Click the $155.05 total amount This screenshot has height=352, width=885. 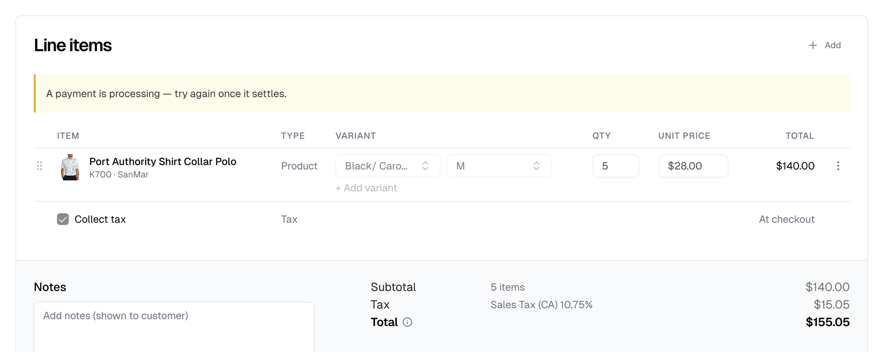tap(827, 322)
